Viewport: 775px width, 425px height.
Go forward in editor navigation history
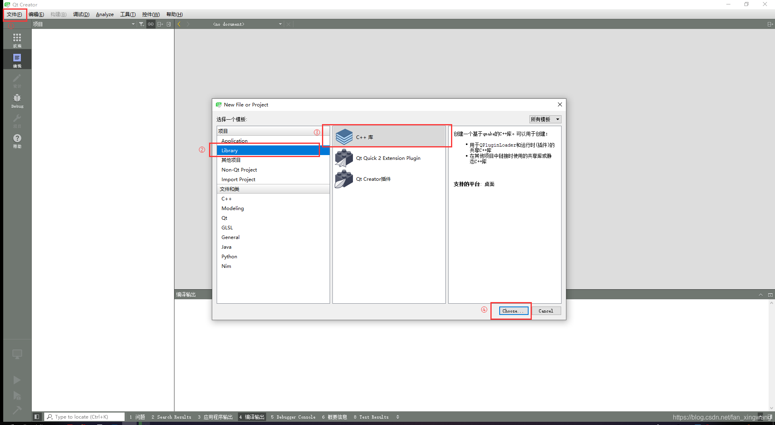click(188, 24)
